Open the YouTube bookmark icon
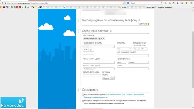Viewport: 194px width, 109px height. tap(4, 7)
